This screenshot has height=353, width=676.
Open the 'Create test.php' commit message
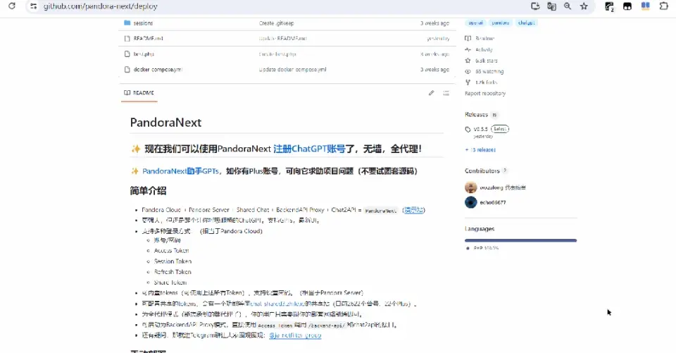point(277,54)
